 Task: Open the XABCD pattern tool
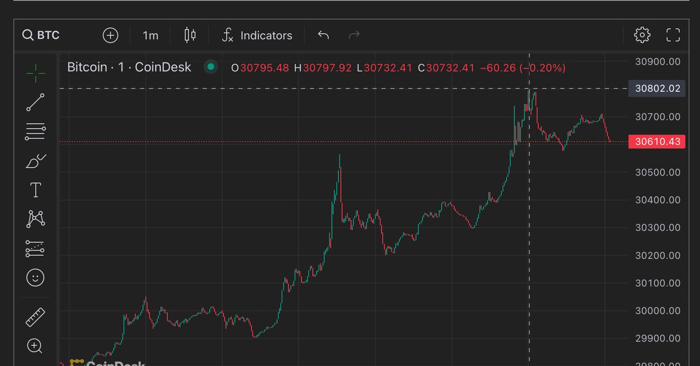tap(35, 219)
